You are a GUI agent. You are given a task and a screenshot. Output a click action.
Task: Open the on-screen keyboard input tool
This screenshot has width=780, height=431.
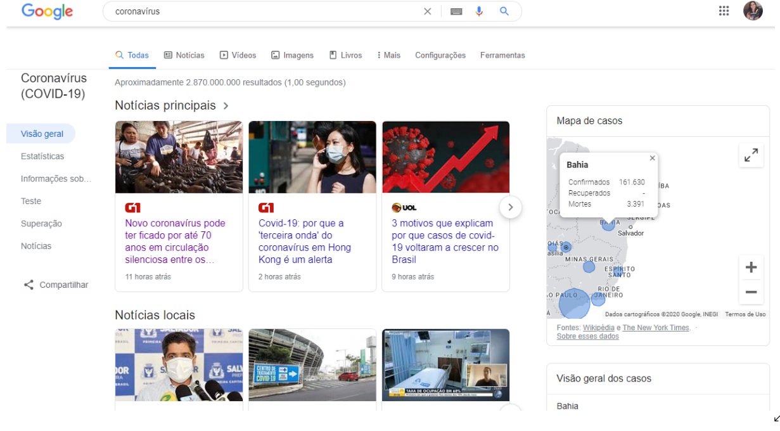tap(456, 11)
